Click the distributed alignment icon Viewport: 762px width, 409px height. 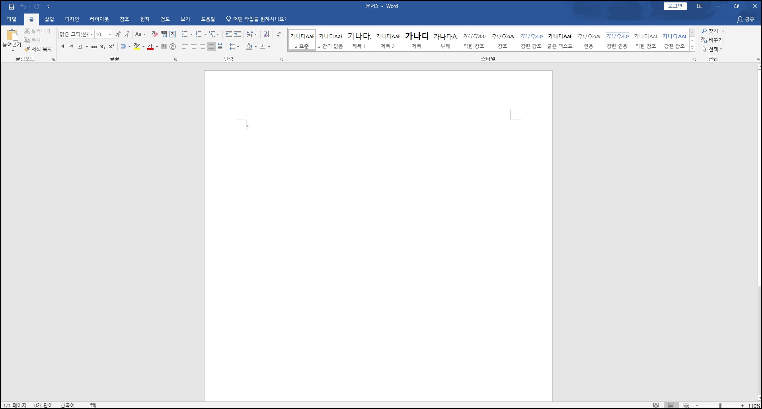coord(220,47)
